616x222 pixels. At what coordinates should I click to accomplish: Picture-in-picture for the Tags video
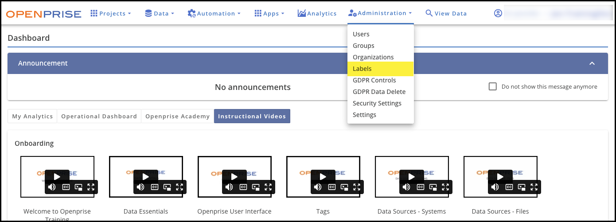tap(344, 187)
